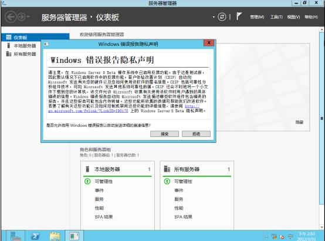The image size is (325, 241).
Task: Open BPA 结果 in the 所有服务器 tile
Action: pos(183,217)
